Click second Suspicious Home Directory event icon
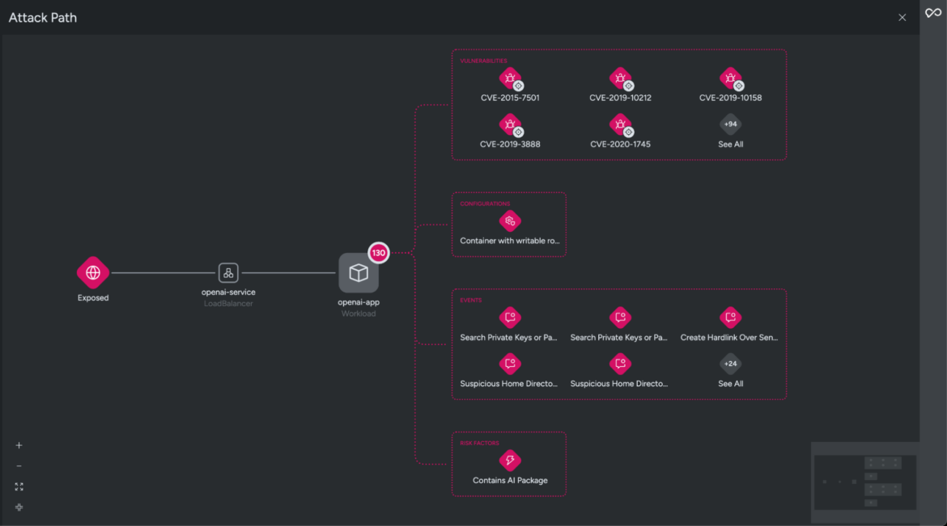The width and height of the screenshot is (947, 526). point(620,364)
